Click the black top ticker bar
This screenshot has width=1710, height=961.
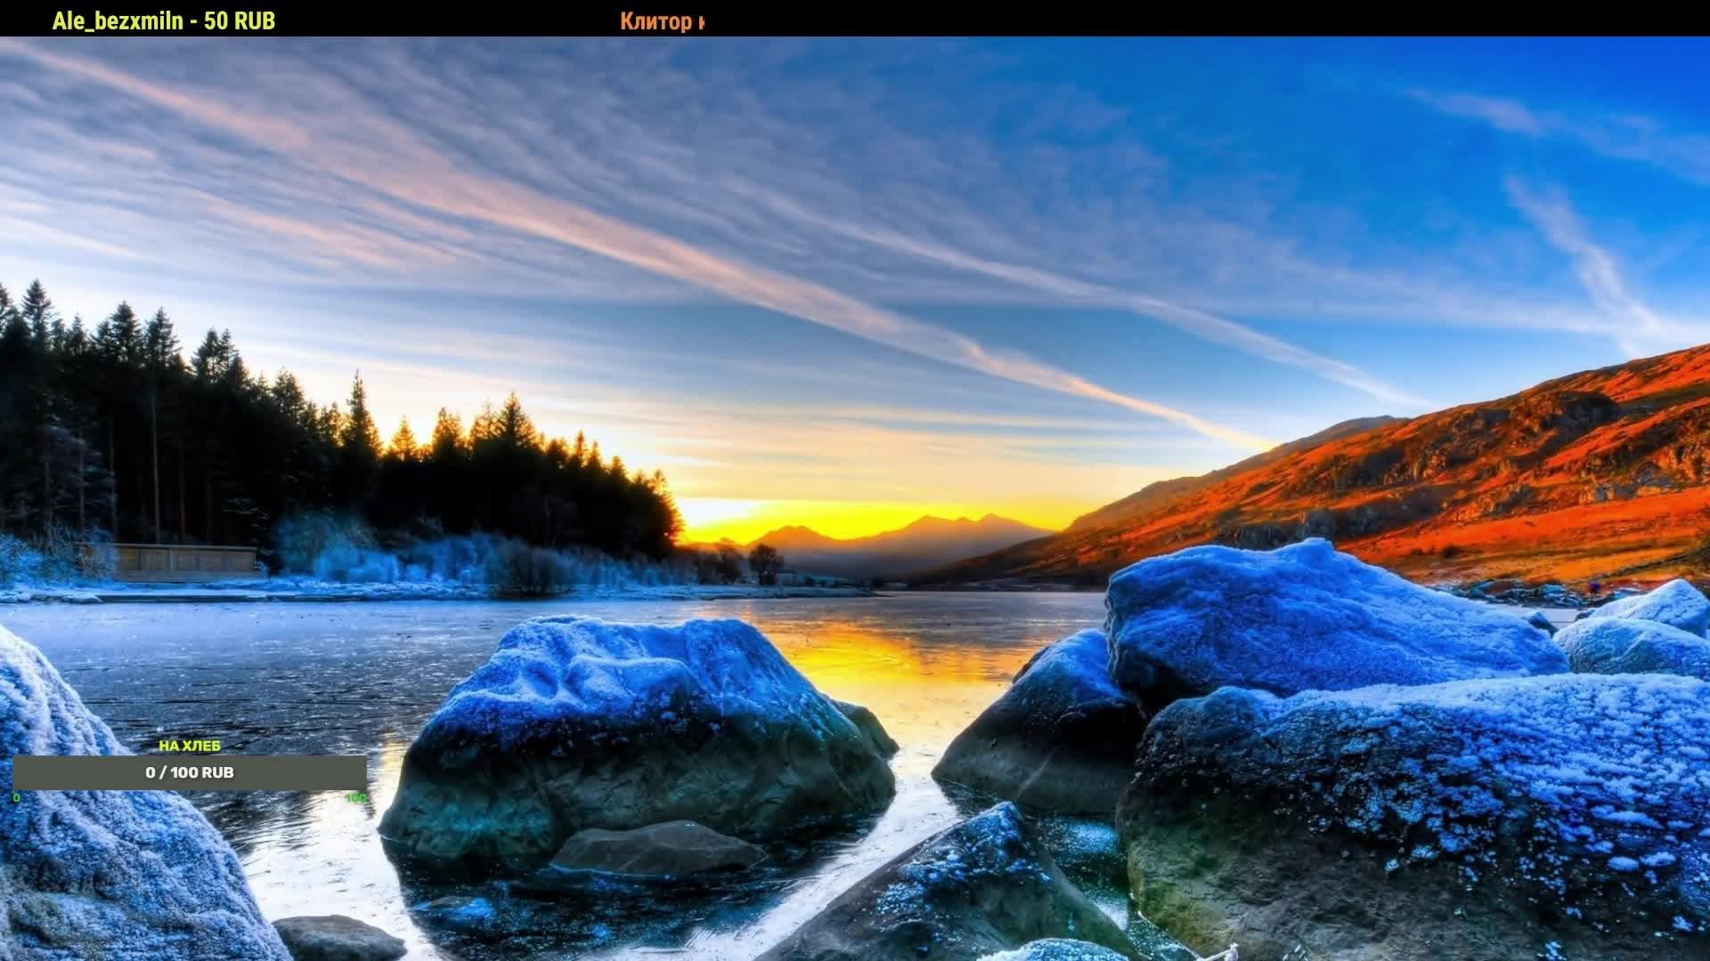click(1158, 18)
